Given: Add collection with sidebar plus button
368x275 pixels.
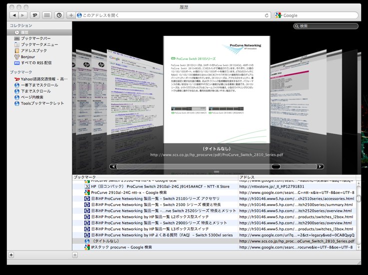Looking at the screenshot, I should coord(11,255).
